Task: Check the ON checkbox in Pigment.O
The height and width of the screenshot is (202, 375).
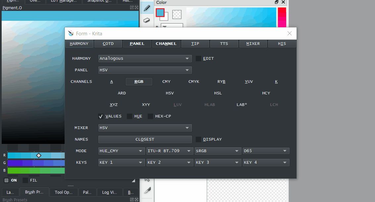Action: [x=7, y=180]
